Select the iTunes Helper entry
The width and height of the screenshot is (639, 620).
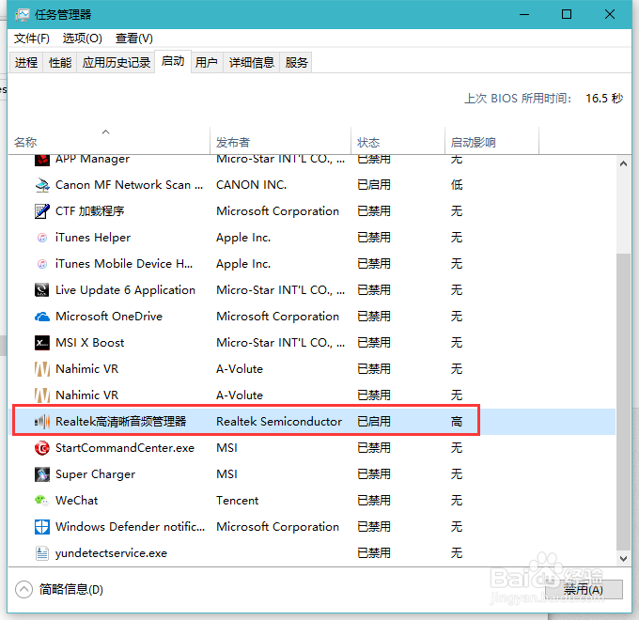93,238
